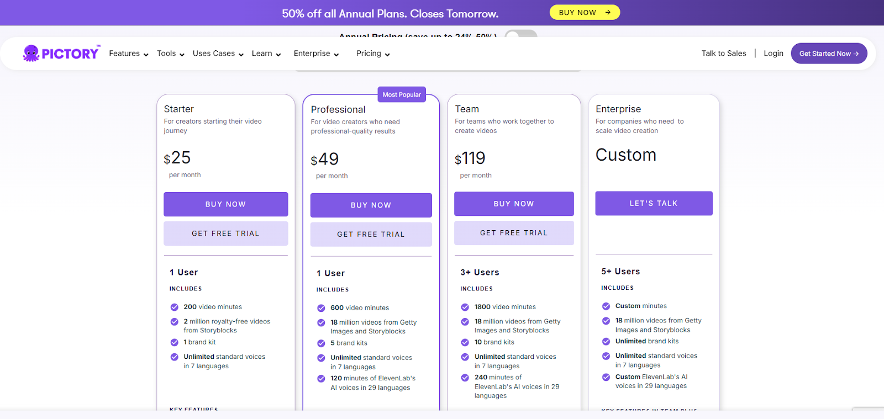Click checkmark beside 2 million royalty-free videos
Image resolution: width=884 pixels, height=419 pixels.
coord(175,321)
